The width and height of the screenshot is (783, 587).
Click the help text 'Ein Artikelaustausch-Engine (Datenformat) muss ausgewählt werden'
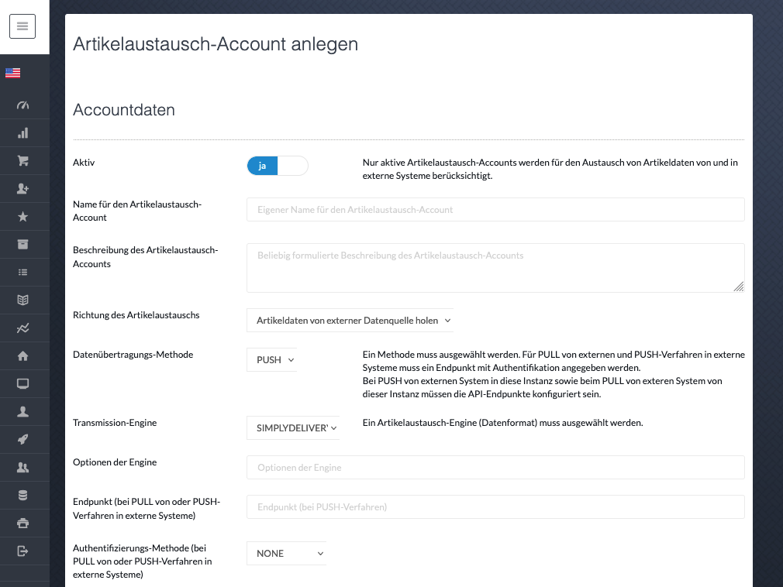[x=503, y=423]
